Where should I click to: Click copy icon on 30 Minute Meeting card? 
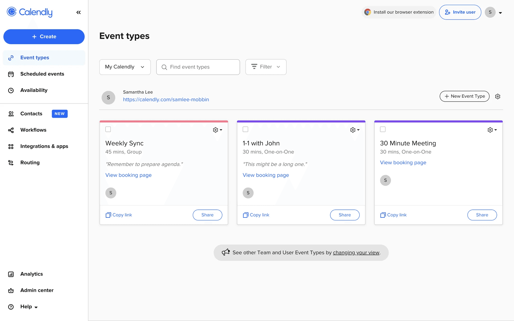(x=383, y=215)
